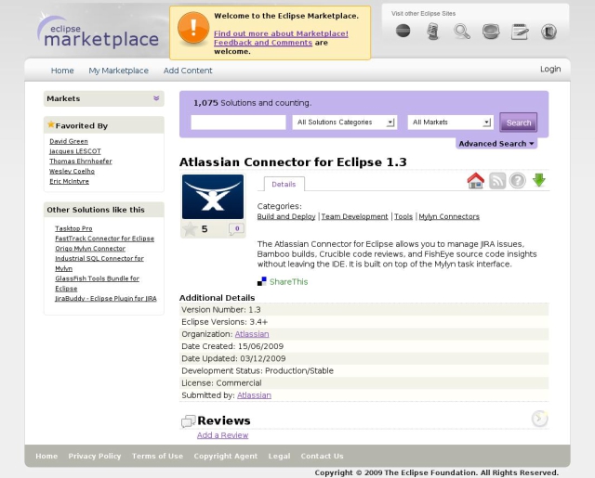Click the orange exclamation alert icon
The image size is (595, 478).
[x=193, y=28]
